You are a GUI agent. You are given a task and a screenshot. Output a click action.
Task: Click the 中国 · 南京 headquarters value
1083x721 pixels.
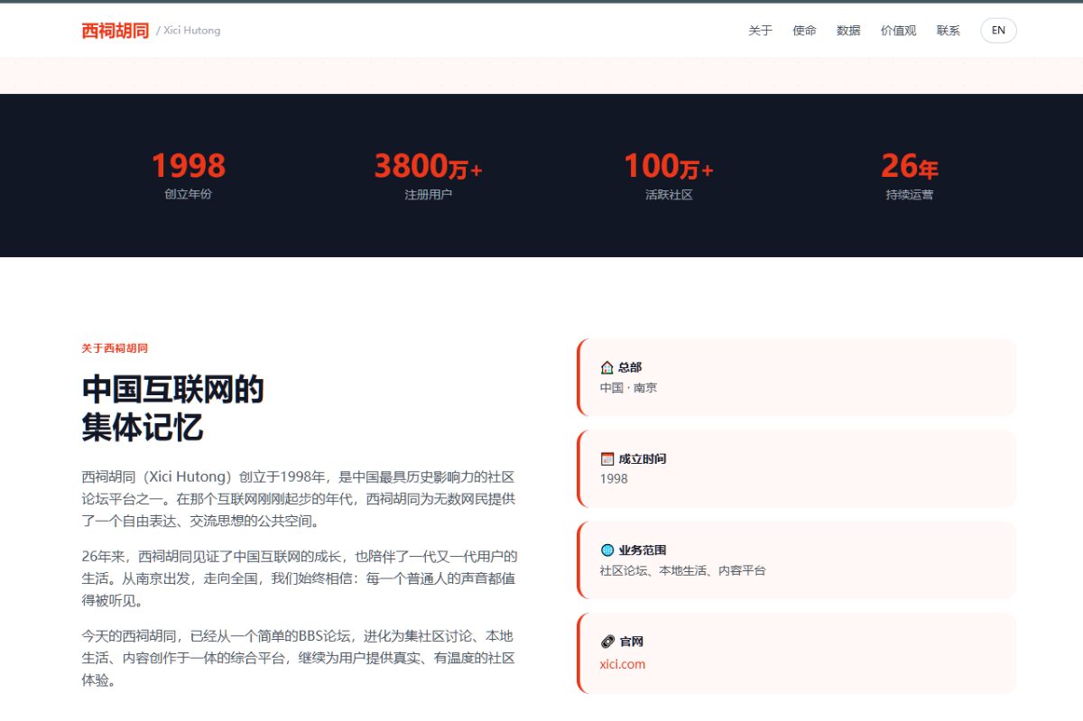pyautogui.click(x=629, y=388)
